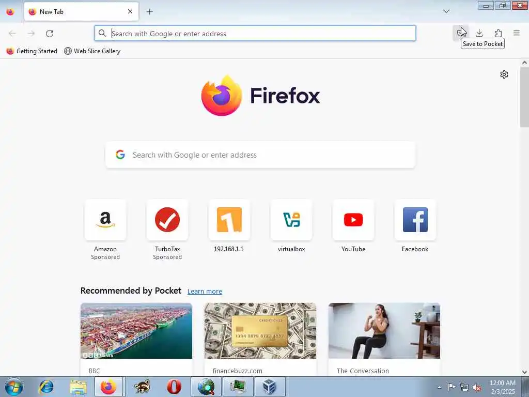The image size is (529, 397).
Task: Click the Firefox taskbar button
Action: pyautogui.click(x=108, y=387)
